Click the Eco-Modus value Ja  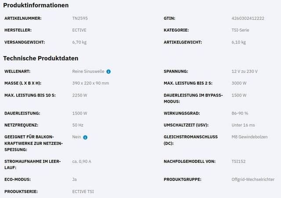tap(74, 180)
